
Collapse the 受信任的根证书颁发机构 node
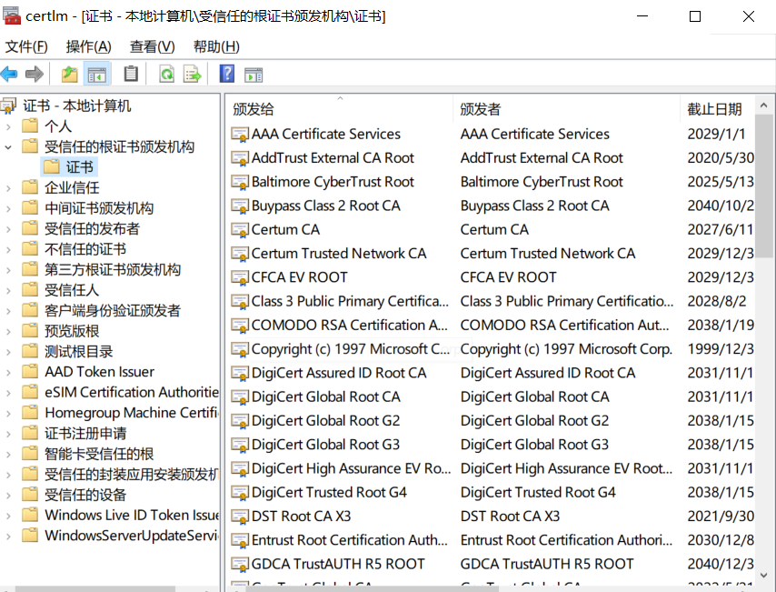pyautogui.click(x=8, y=147)
